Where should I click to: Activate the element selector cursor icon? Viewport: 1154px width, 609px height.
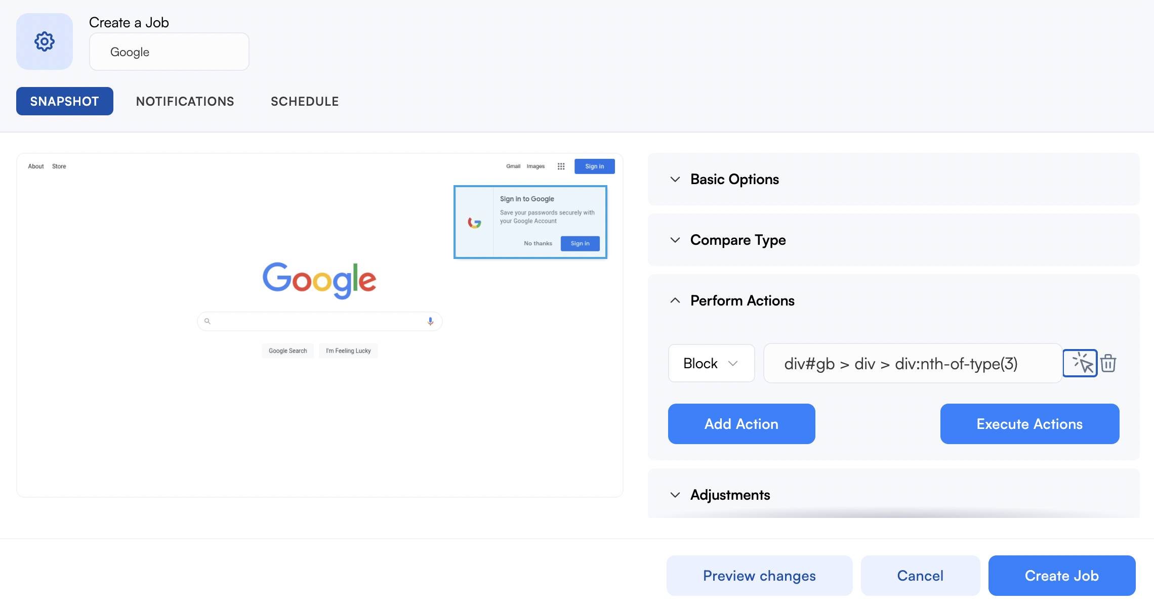click(1080, 363)
